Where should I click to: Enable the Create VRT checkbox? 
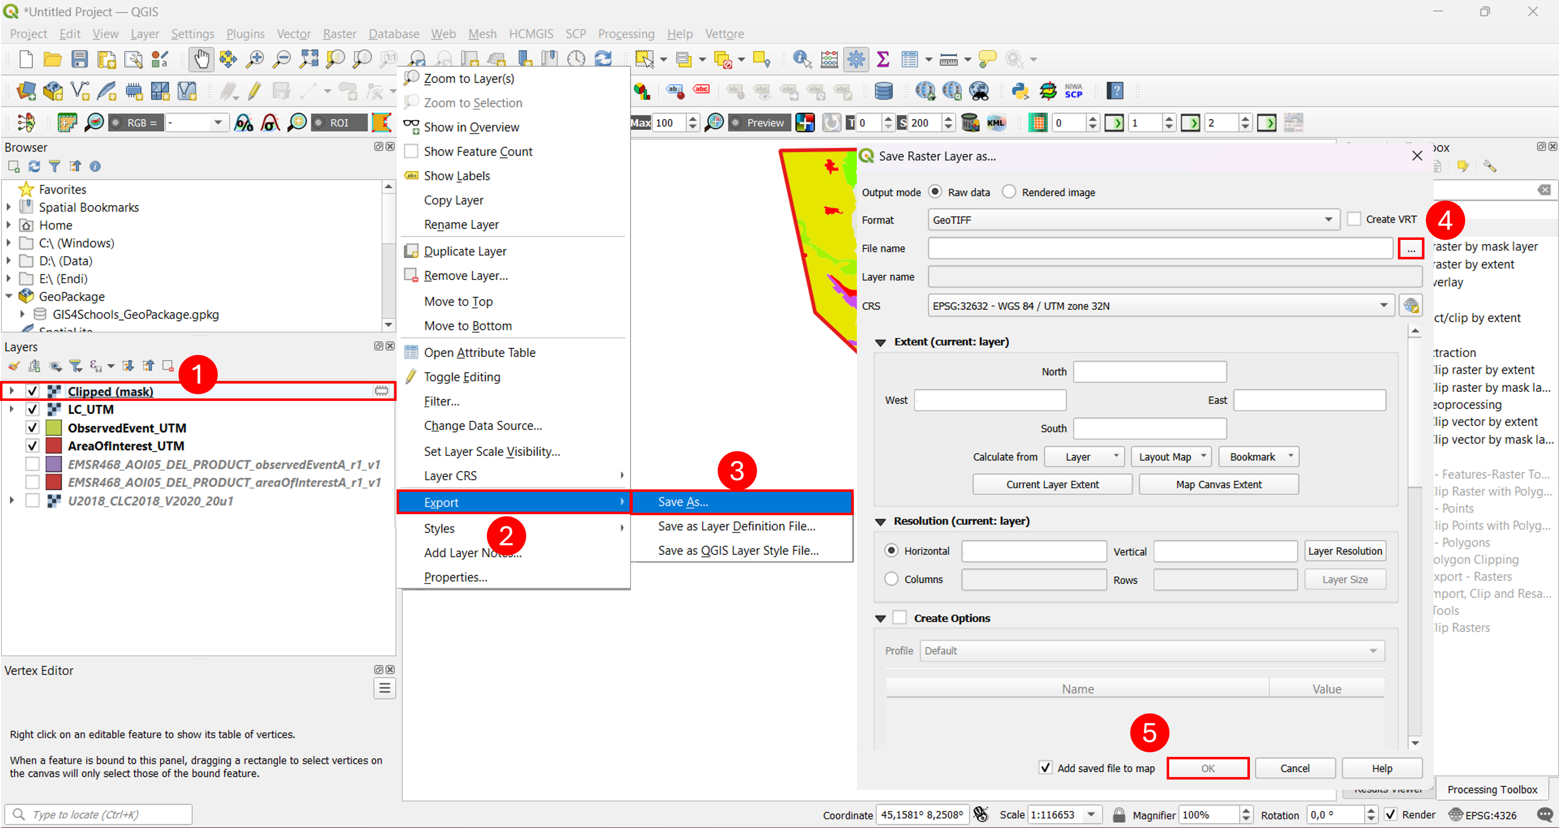1354,219
